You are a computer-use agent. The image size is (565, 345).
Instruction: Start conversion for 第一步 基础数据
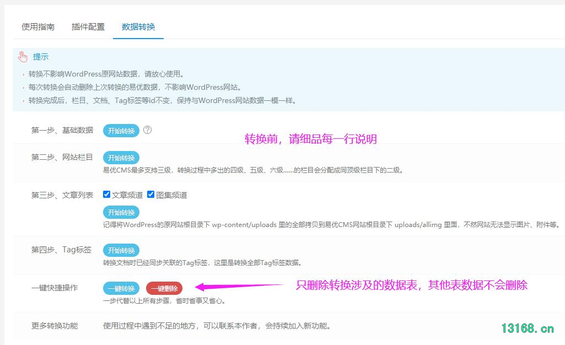click(x=121, y=131)
